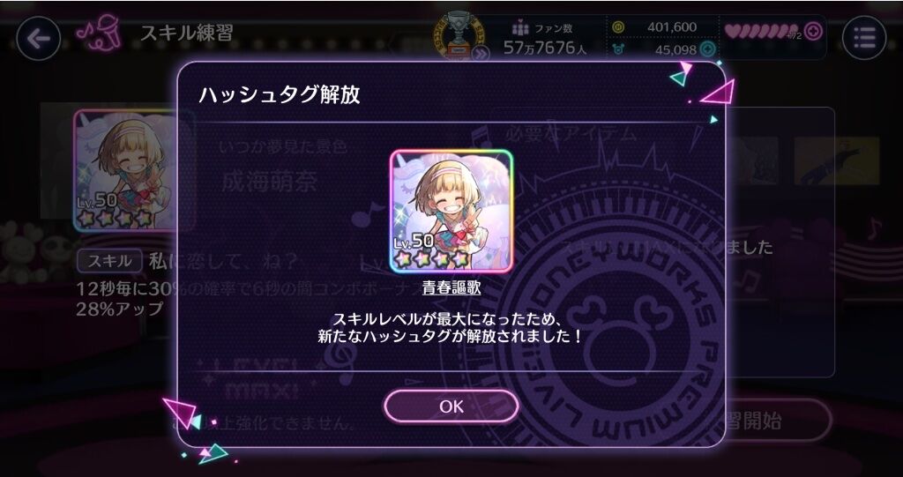This screenshot has width=903, height=477.
Task: Click the blue gem currency icon
Action: pyautogui.click(x=618, y=49)
